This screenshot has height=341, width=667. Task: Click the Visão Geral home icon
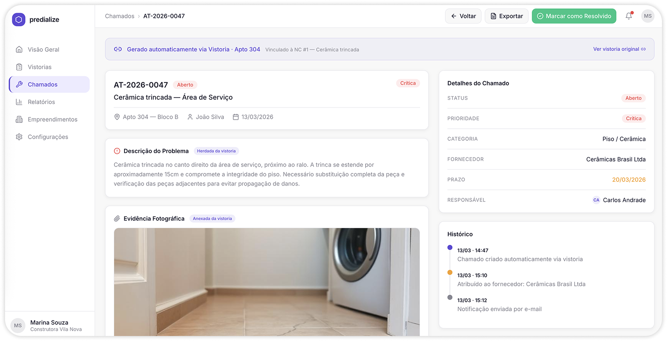(19, 49)
